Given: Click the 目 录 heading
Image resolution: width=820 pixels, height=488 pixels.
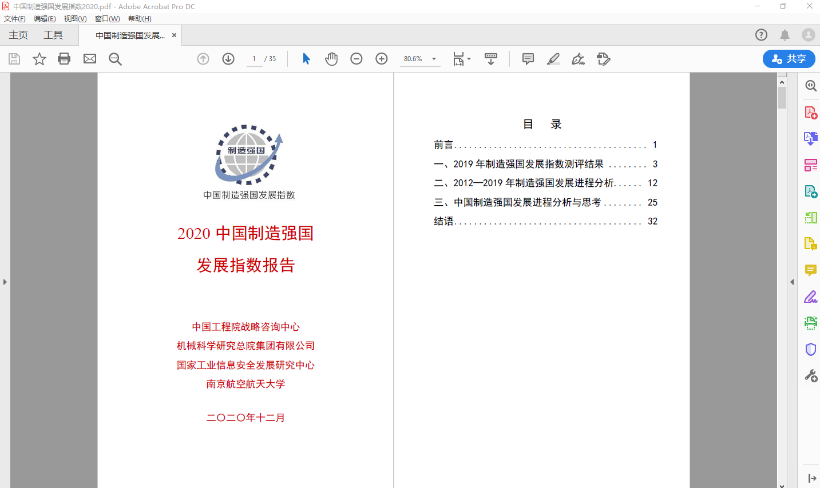Looking at the screenshot, I should pos(542,124).
